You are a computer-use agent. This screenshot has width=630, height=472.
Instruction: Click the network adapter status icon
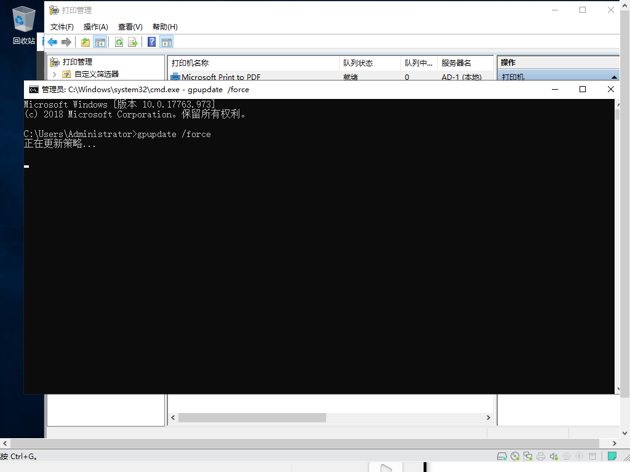pyautogui.click(x=528, y=457)
